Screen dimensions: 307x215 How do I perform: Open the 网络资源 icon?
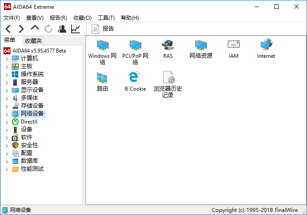pos(201,49)
